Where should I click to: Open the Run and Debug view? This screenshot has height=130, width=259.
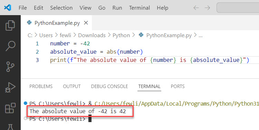pos(10,87)
